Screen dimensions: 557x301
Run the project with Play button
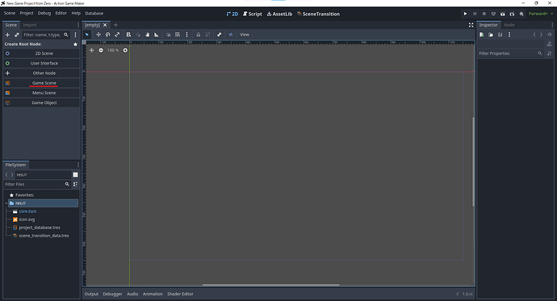coord(465,14)
